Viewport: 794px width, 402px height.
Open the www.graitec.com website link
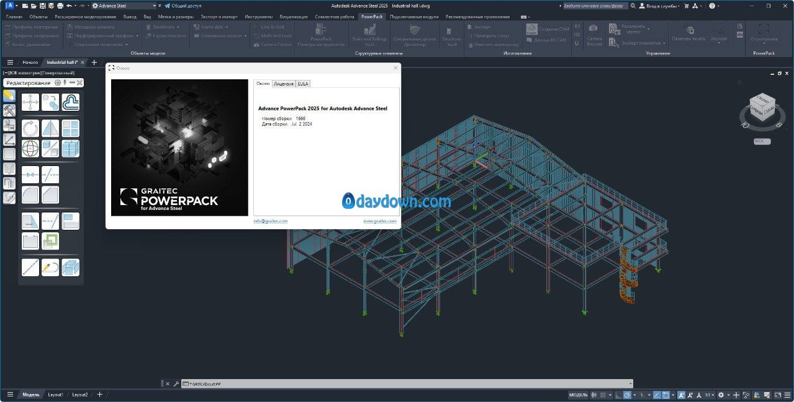[x=380, y=221]
